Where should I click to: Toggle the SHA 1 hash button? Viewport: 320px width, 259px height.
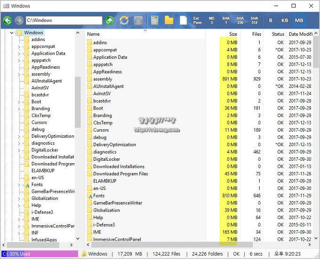(226, 20)
